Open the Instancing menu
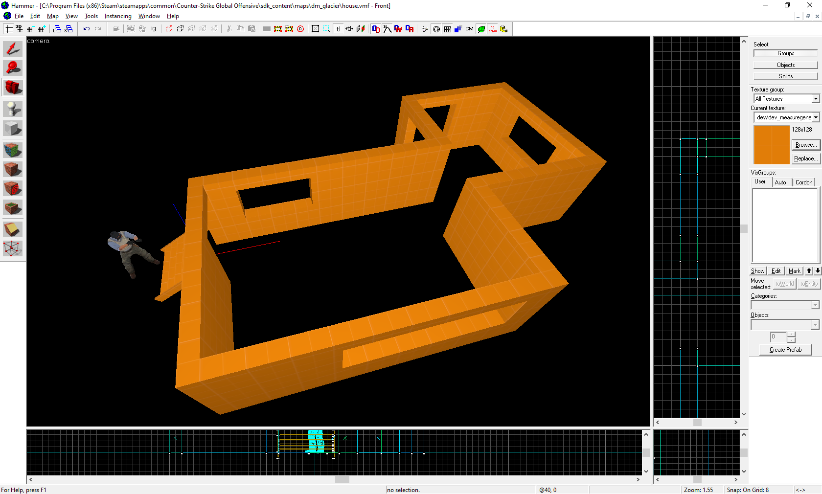Viewport: 822px width, 494px height. [x=118, y=16]
